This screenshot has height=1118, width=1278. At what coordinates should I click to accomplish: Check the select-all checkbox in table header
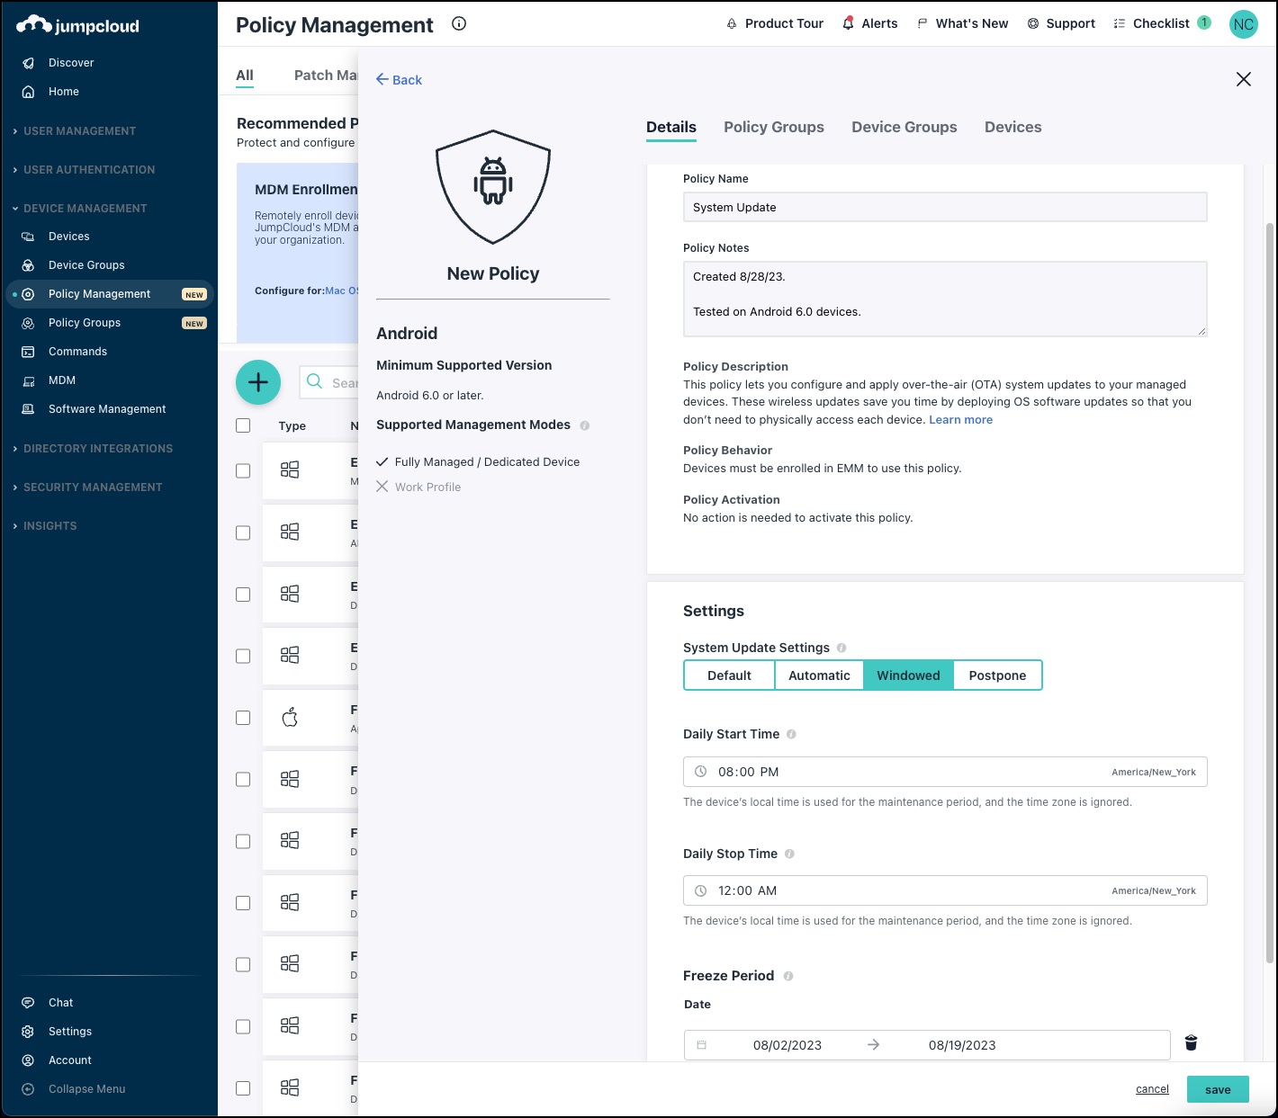click(x=243, y=425)
